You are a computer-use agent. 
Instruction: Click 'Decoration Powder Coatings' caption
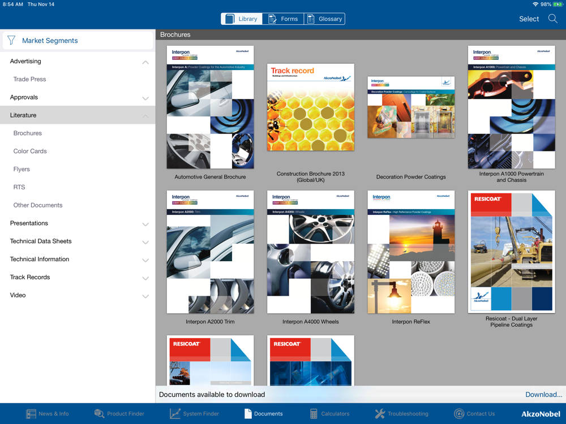(x=411, y=176)
